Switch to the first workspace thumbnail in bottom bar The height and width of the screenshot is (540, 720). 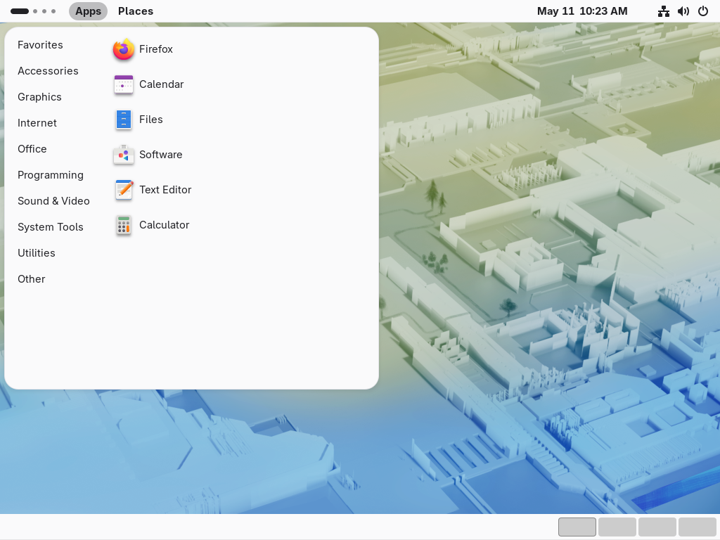[x=577, y=527]
